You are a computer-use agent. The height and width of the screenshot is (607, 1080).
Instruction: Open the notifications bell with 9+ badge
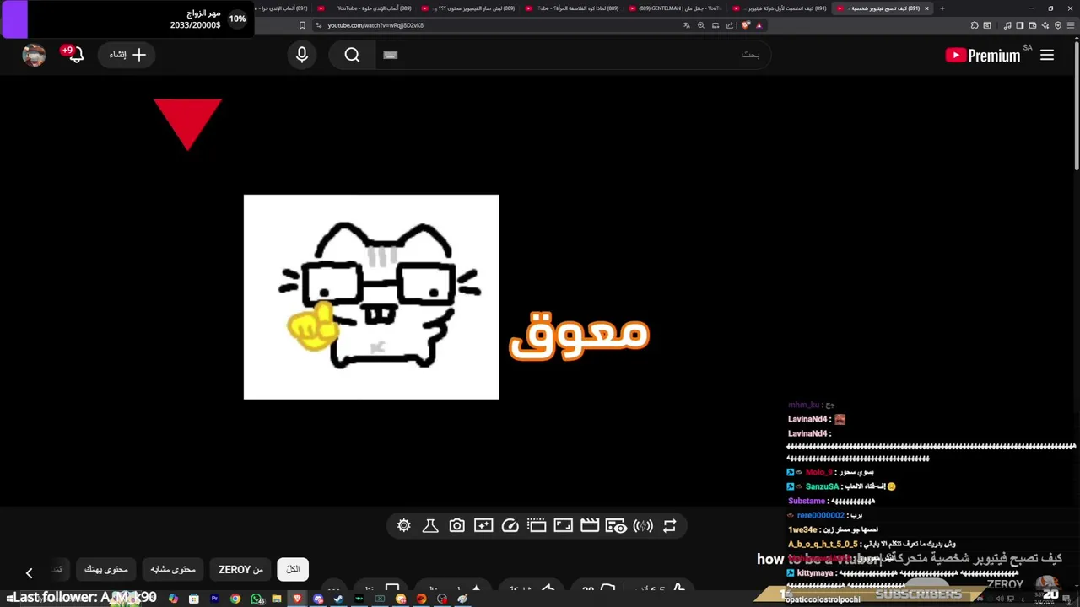tap(76, 55)
